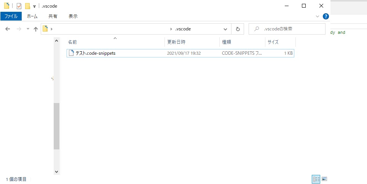Select the テスト.code-snippets file
This screenshot has width=367, height=184.
[x=180, y=53]
